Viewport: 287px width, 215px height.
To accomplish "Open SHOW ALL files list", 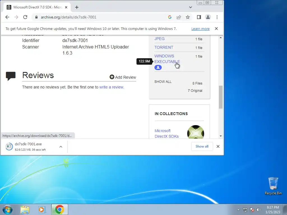I will point(163,82).
